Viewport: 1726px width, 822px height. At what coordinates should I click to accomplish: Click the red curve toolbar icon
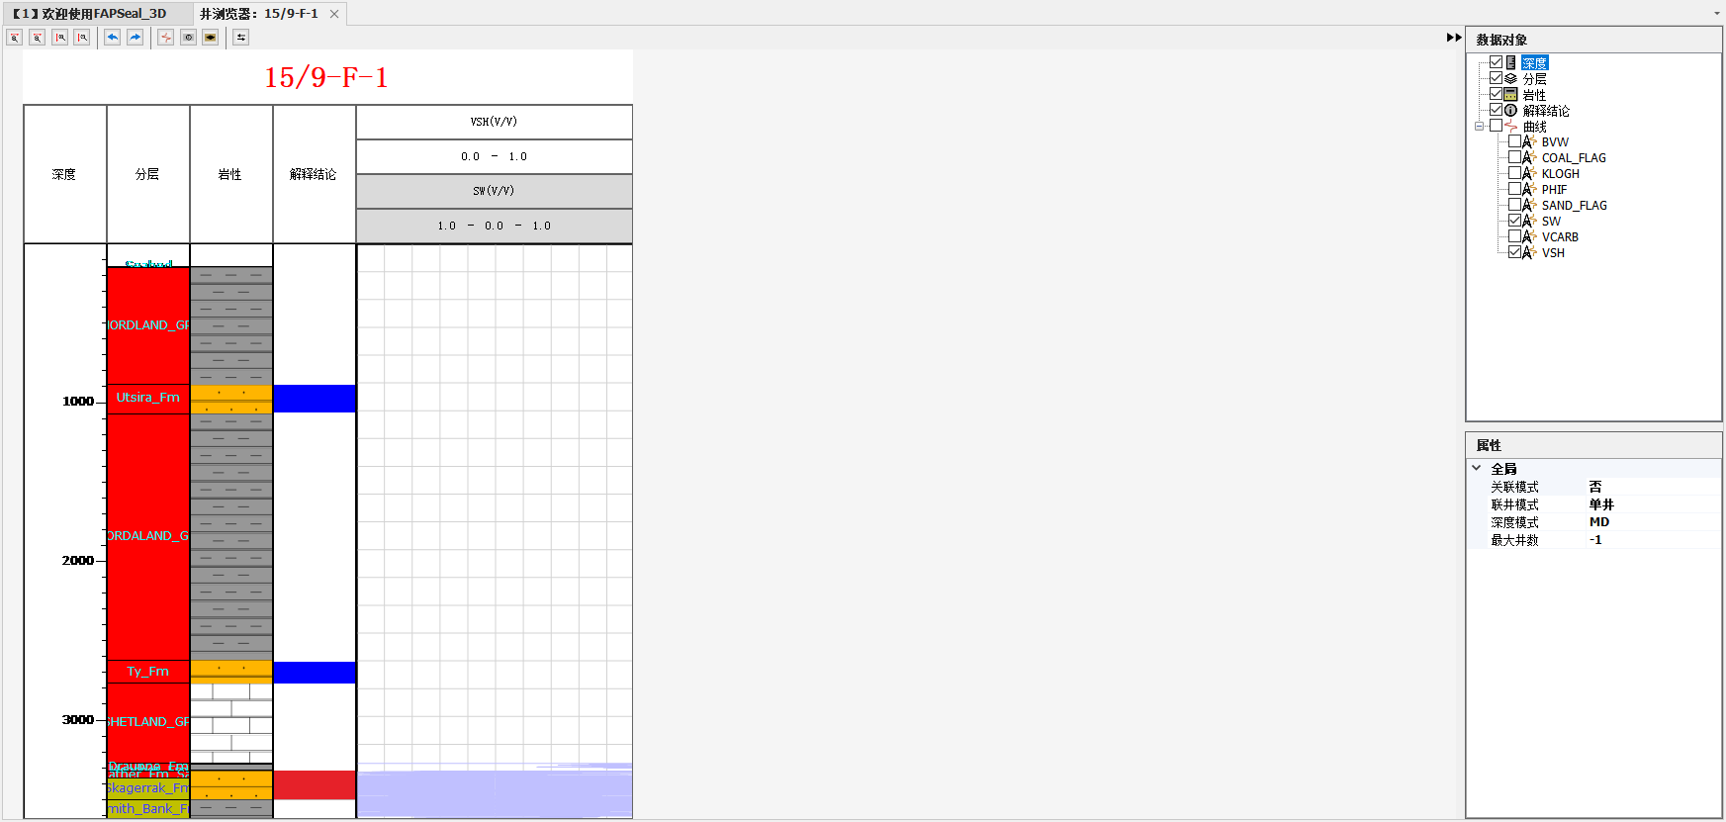[x=165, y=38]
